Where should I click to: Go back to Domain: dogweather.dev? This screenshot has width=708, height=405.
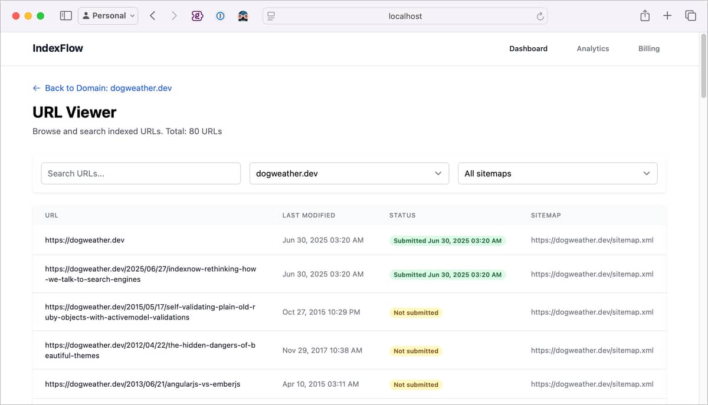point(102,88)
